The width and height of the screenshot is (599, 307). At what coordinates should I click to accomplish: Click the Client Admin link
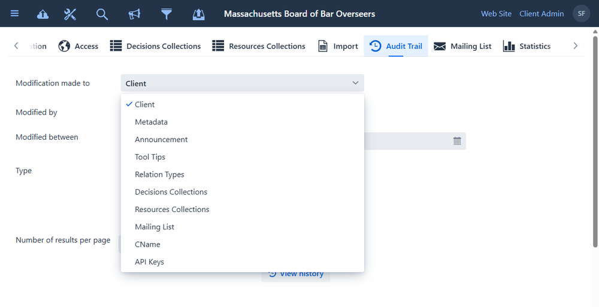pyautogui.click(x=541, y=14)
